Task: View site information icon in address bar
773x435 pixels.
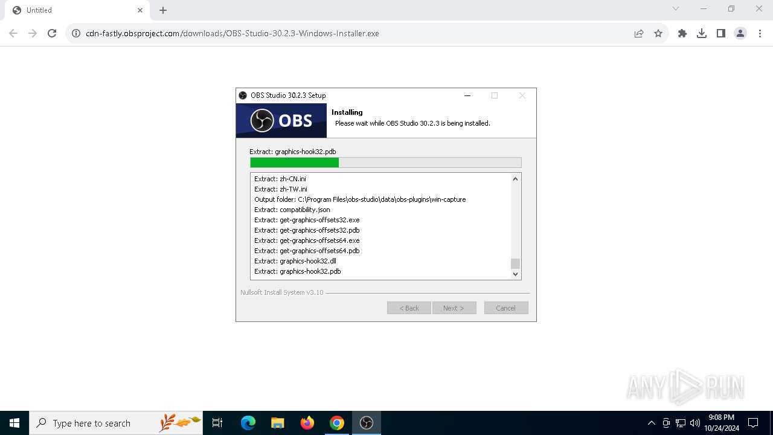Action: click(76, 33)
